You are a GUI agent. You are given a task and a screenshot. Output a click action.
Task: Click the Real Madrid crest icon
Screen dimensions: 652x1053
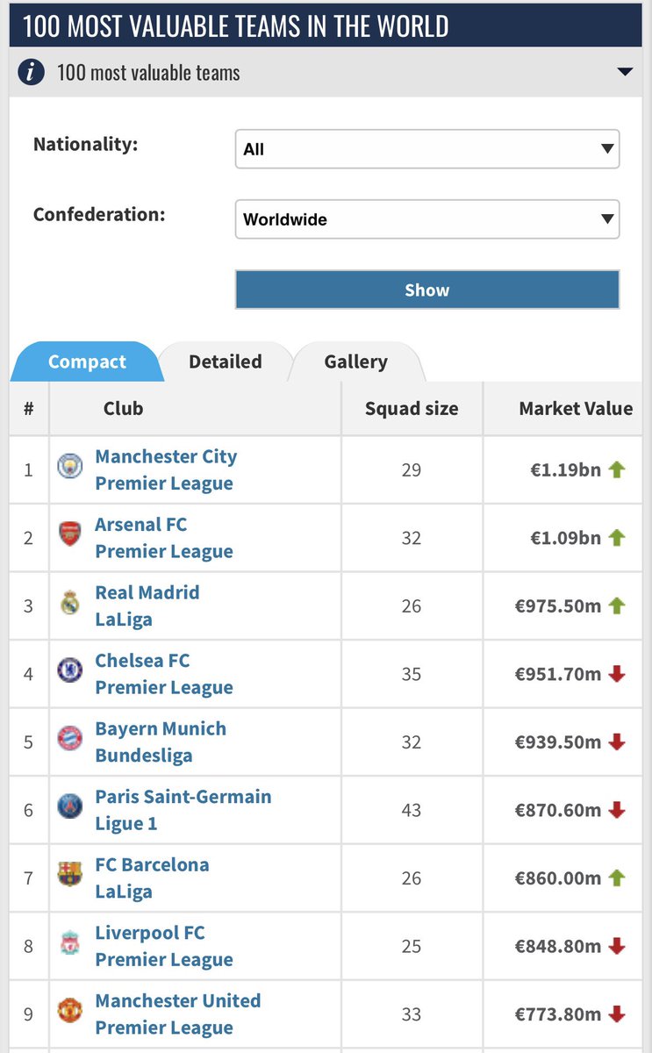click(69, 602)
